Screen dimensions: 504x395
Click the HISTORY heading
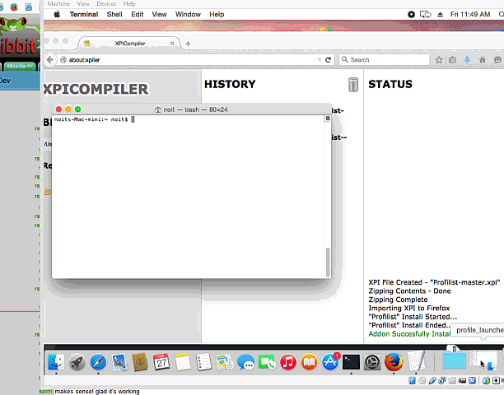(x=230, y=84)
